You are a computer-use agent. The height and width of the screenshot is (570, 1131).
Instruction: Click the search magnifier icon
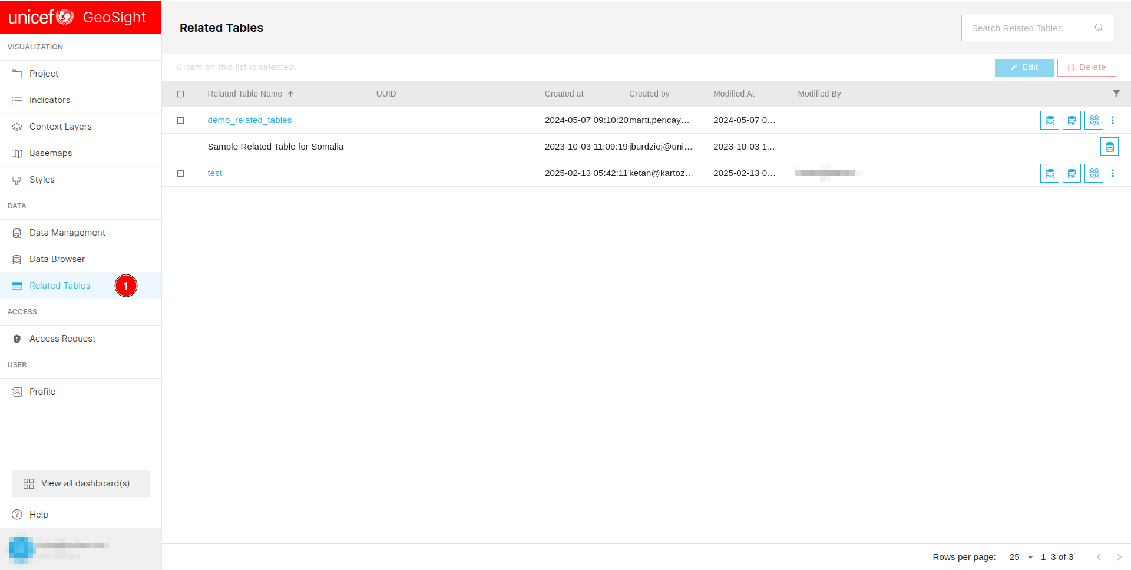1099,28
